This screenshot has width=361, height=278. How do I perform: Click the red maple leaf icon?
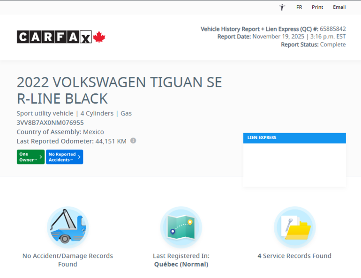[99, 37]
